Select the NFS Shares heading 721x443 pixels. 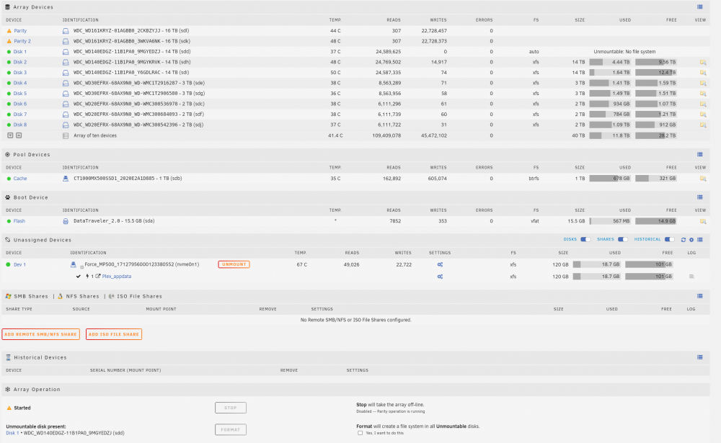tap(82, 296)
